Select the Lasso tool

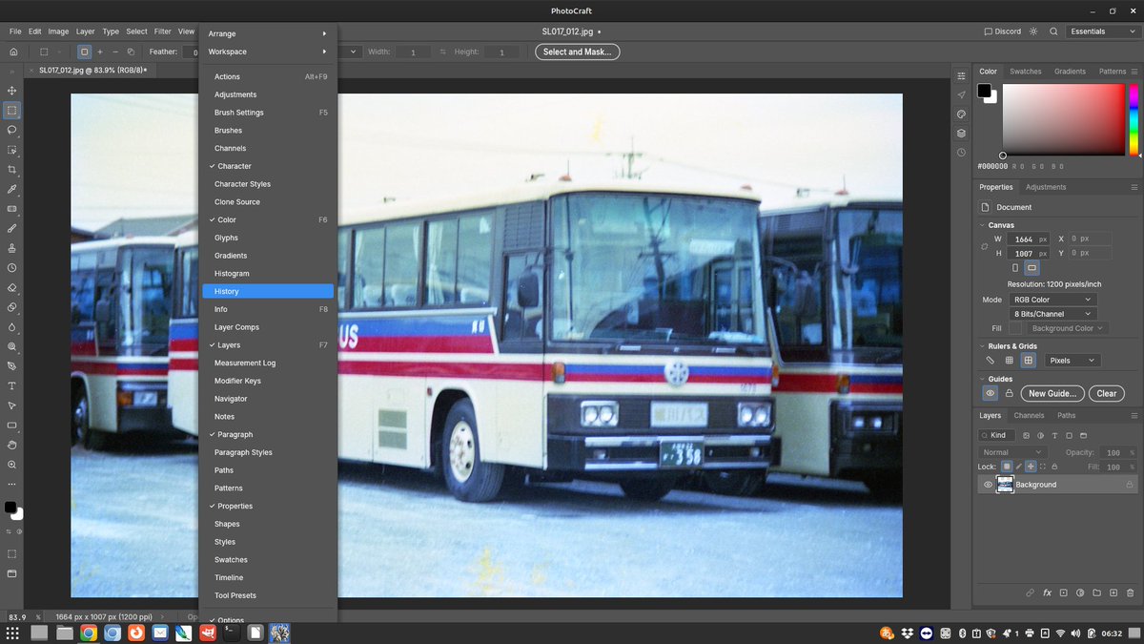12,130
